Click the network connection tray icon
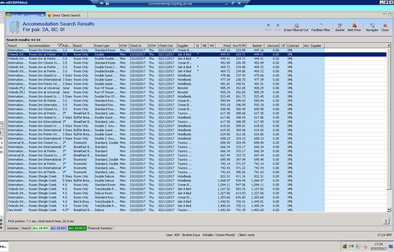Viewport: 394px width, 252px height. pos(358,246)
